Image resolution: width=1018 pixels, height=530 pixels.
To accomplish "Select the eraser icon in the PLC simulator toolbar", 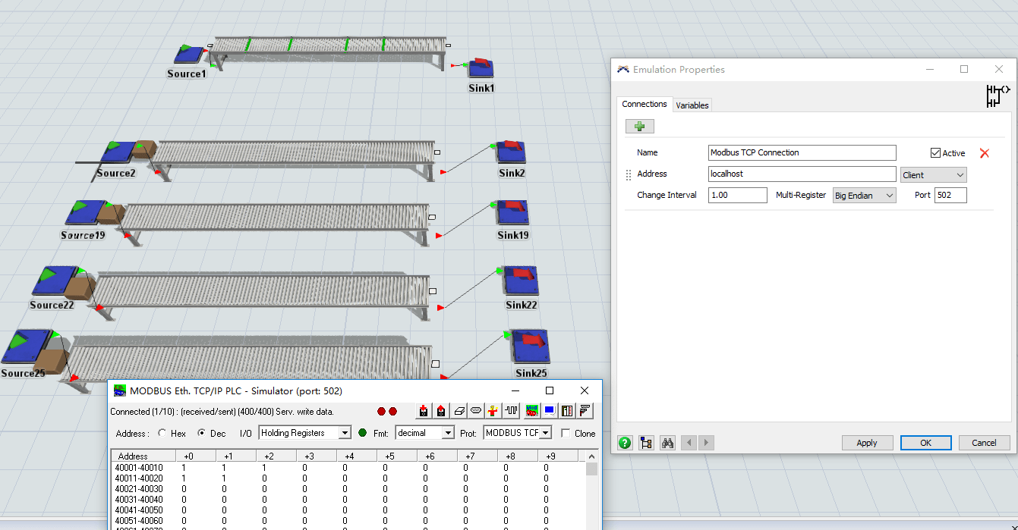I will pyautogui.click(x=459, y=410).
